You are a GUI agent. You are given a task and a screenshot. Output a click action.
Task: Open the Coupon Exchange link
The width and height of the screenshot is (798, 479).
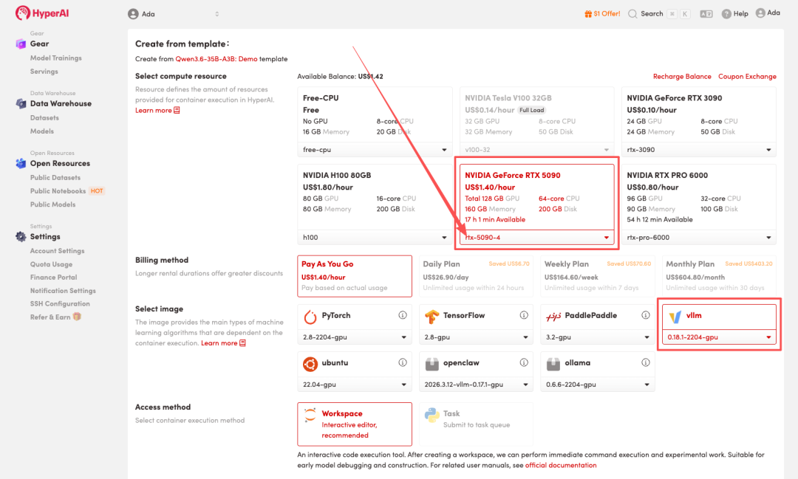tap(747, 77)
